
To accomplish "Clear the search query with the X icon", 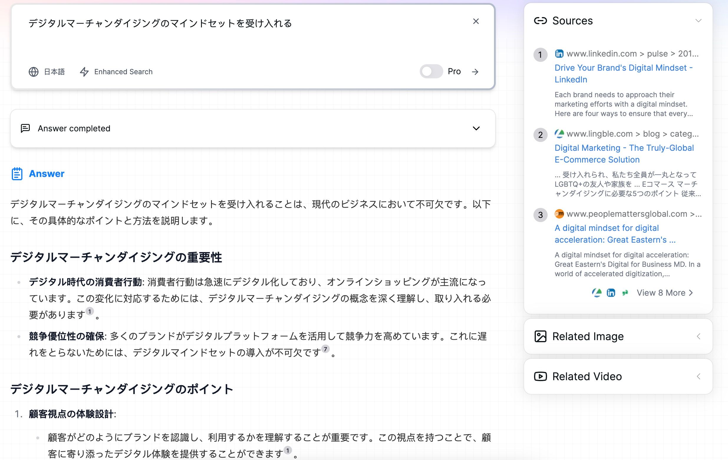I will 476,21.
